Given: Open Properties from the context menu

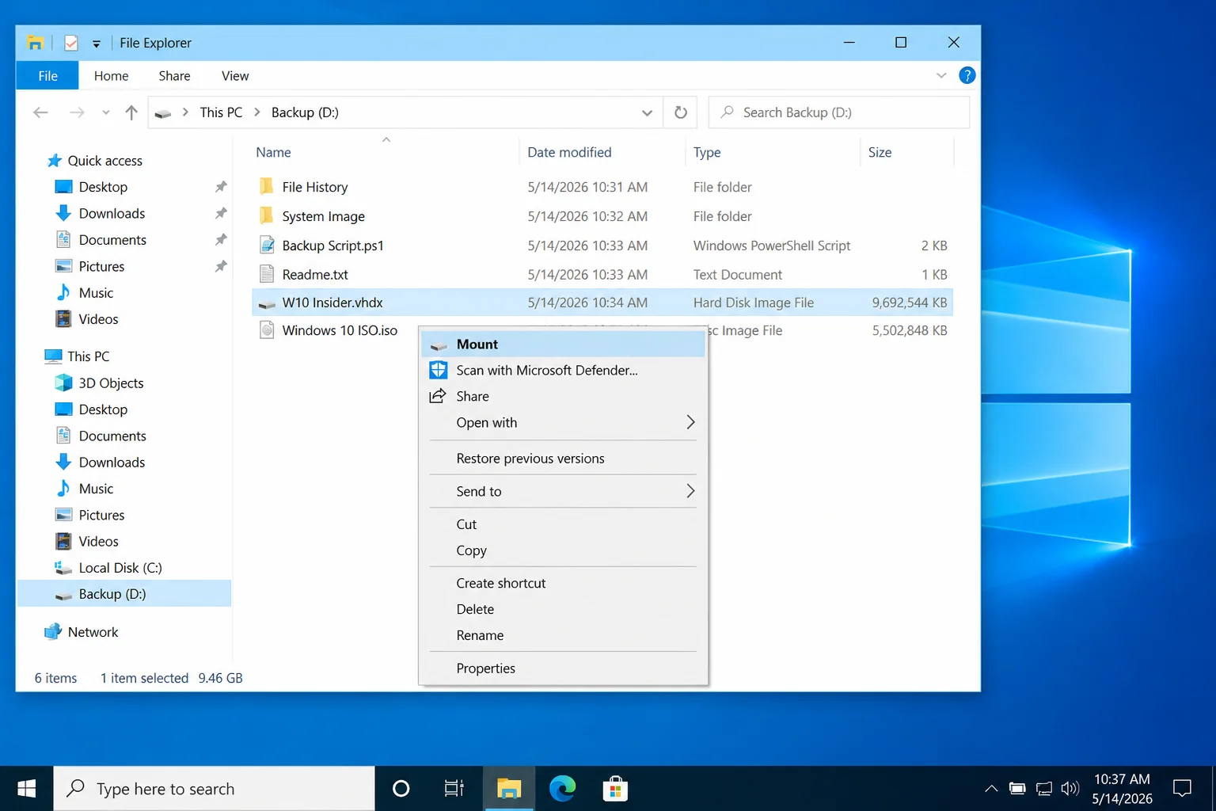Looking at the screenshot, I should (563, 668).
